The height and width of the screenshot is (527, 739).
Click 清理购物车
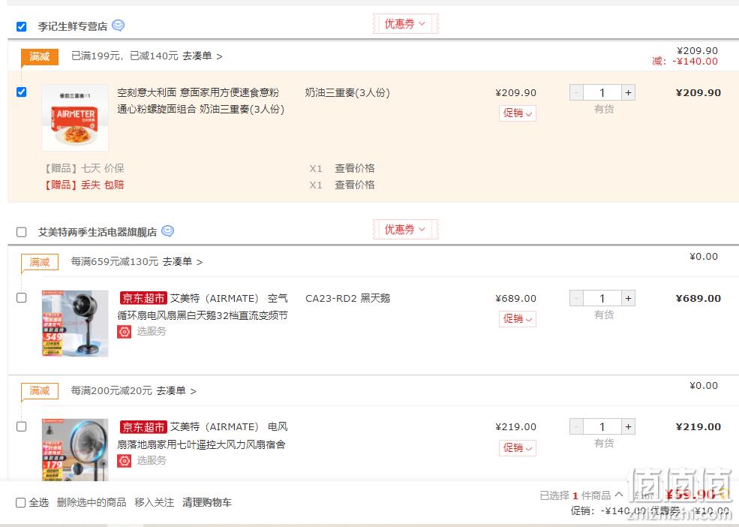tap(207, 502)
